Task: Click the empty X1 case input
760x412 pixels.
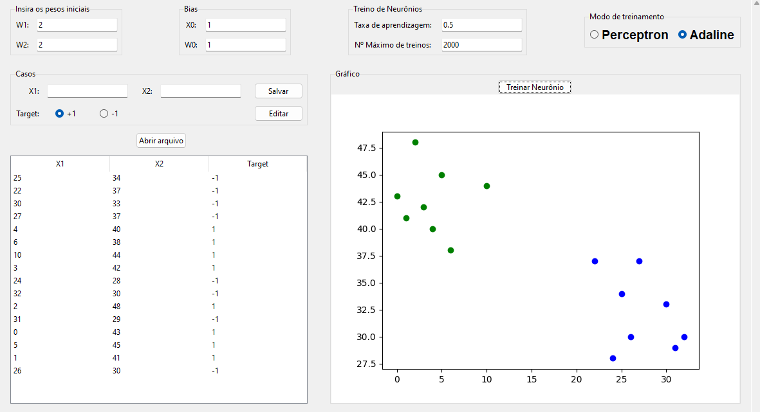Action: (88, 91)
